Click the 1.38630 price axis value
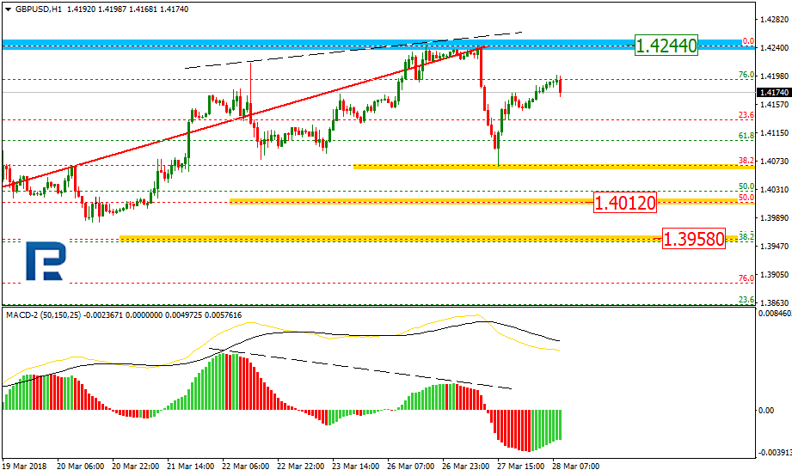 click(x=773, y=303)
